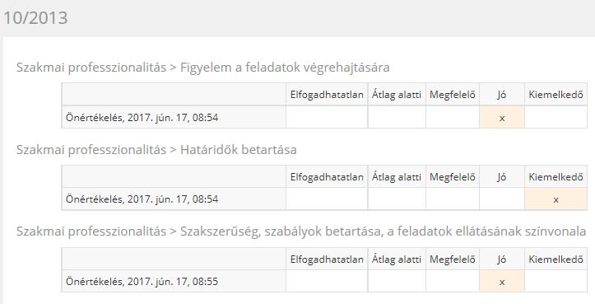Mark Megfelelő in the Szakszerűség evaluation row

[x=453, y=282]
